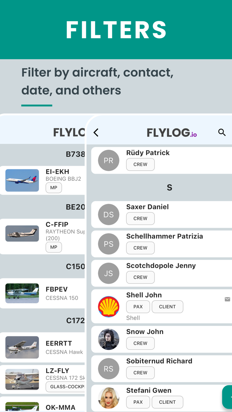Viewport: 232px width, 412px height.
Task: Open search with the magnifying glass icon
Action: (222, 132)
